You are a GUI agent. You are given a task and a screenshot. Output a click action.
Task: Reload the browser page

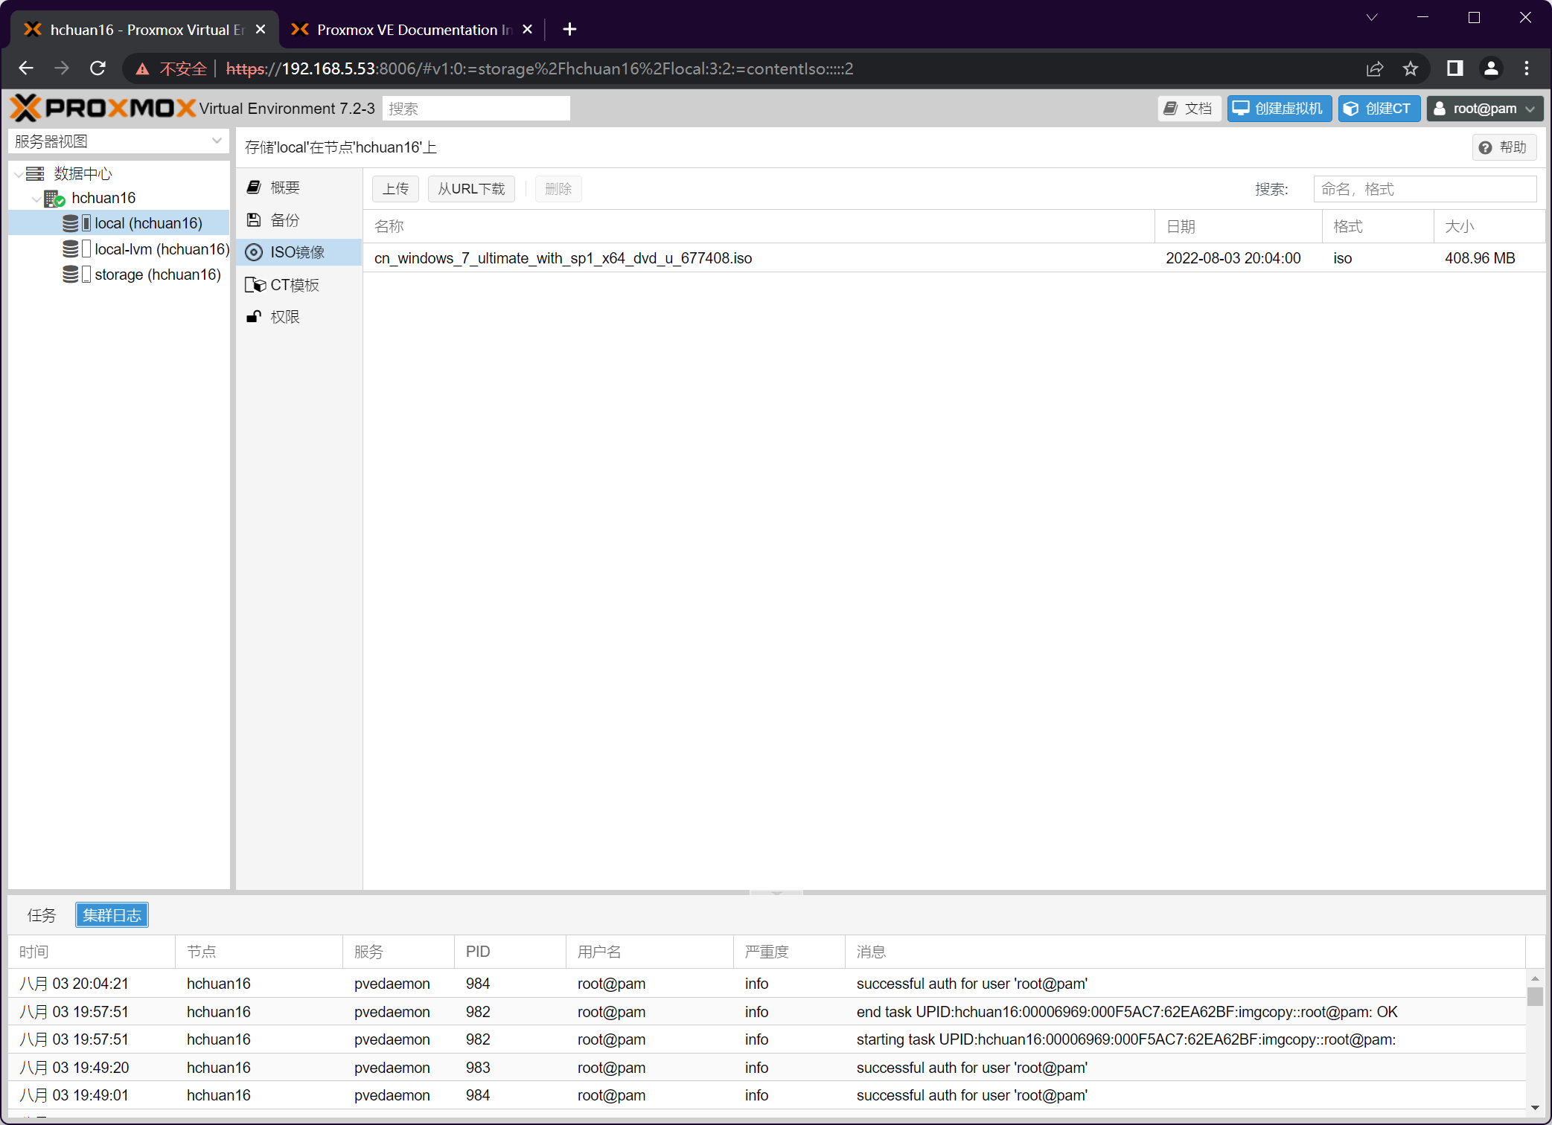(x=98, y=68)
